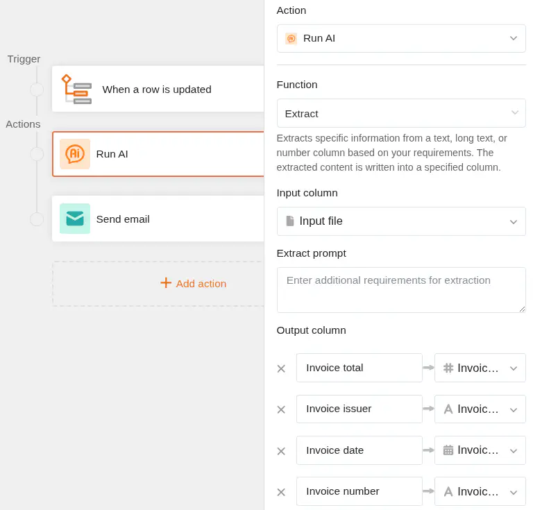Image resolution: width=533 pixels, height=510 pixels.
Task: Open the Input column dropdown
Action: 401,221
